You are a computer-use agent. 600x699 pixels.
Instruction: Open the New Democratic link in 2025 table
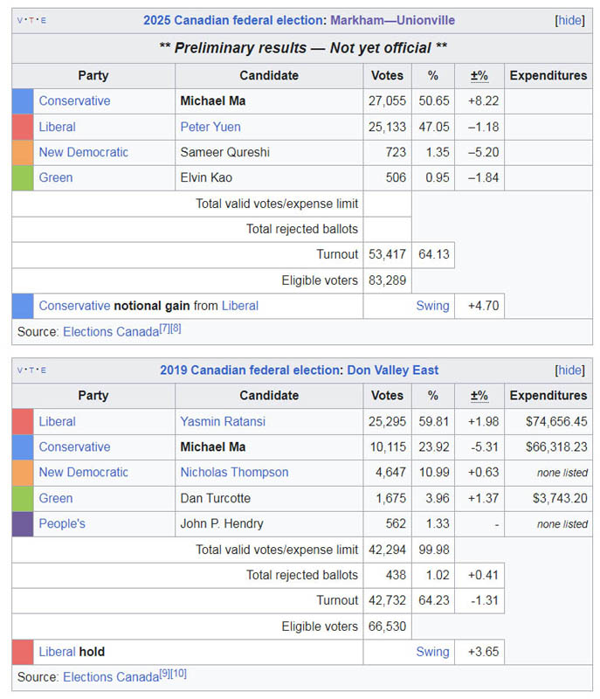click(83, 152)
